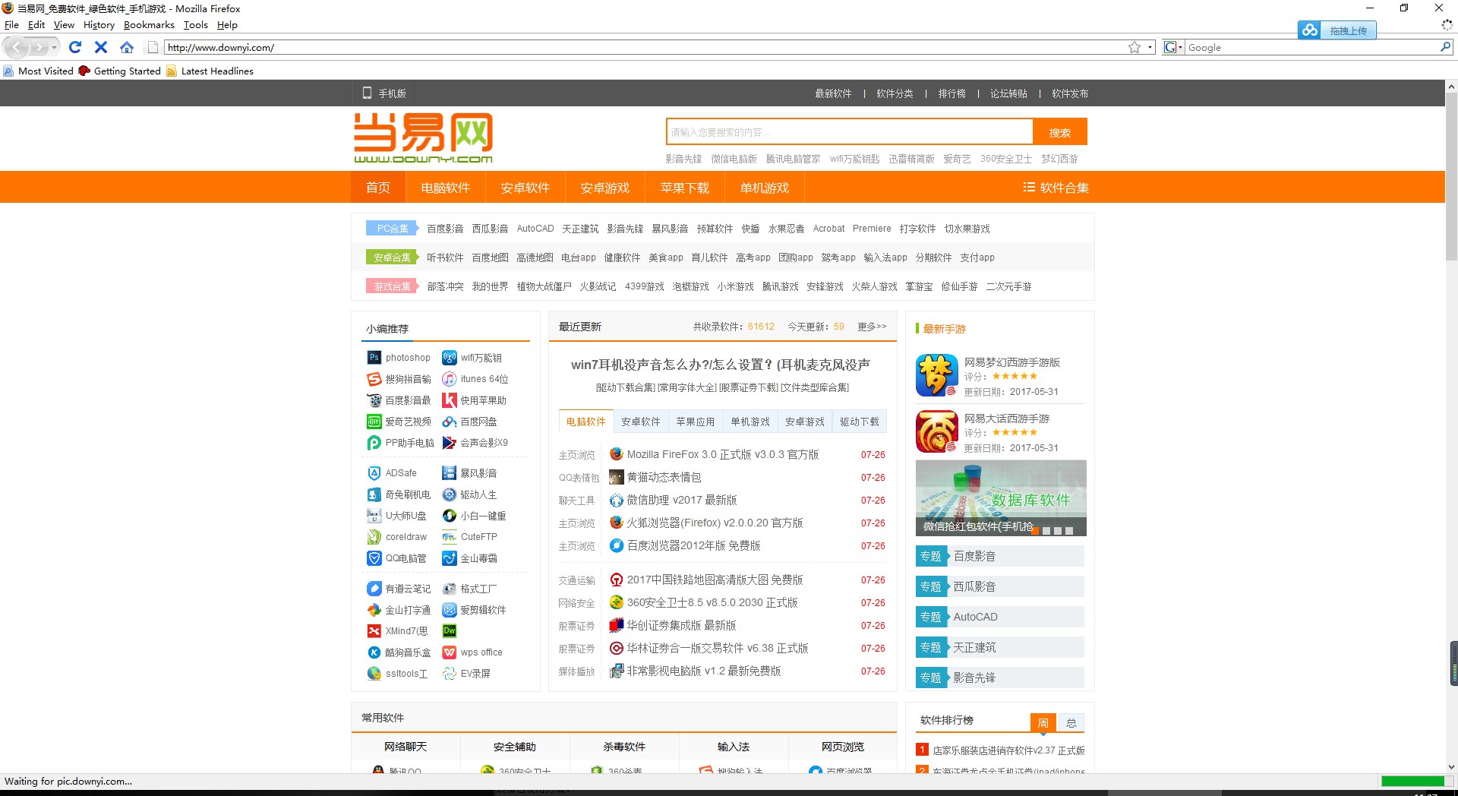Click the Dreamweaver (Dw) icon
The width and height of the screenshot is (1458, 796).
click(450, 631)
